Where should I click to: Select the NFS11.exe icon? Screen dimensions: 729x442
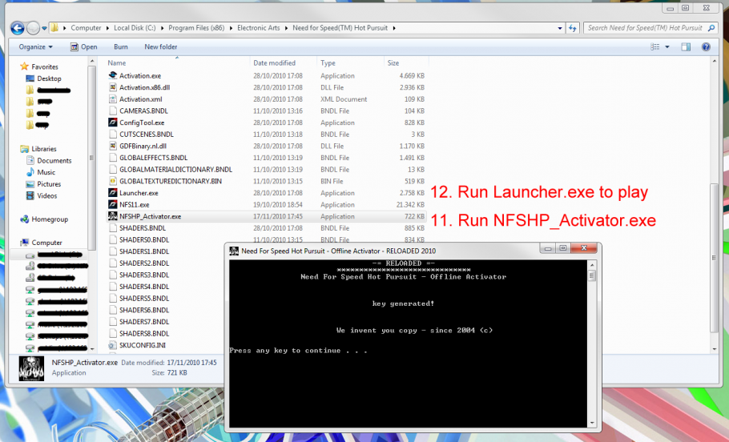pos(112,204)
